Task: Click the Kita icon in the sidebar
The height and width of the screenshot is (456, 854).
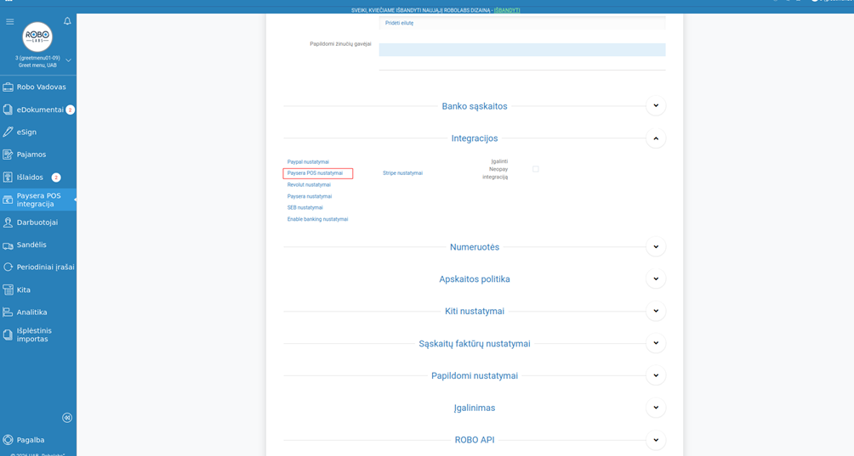Action: (x=8, y=290)
